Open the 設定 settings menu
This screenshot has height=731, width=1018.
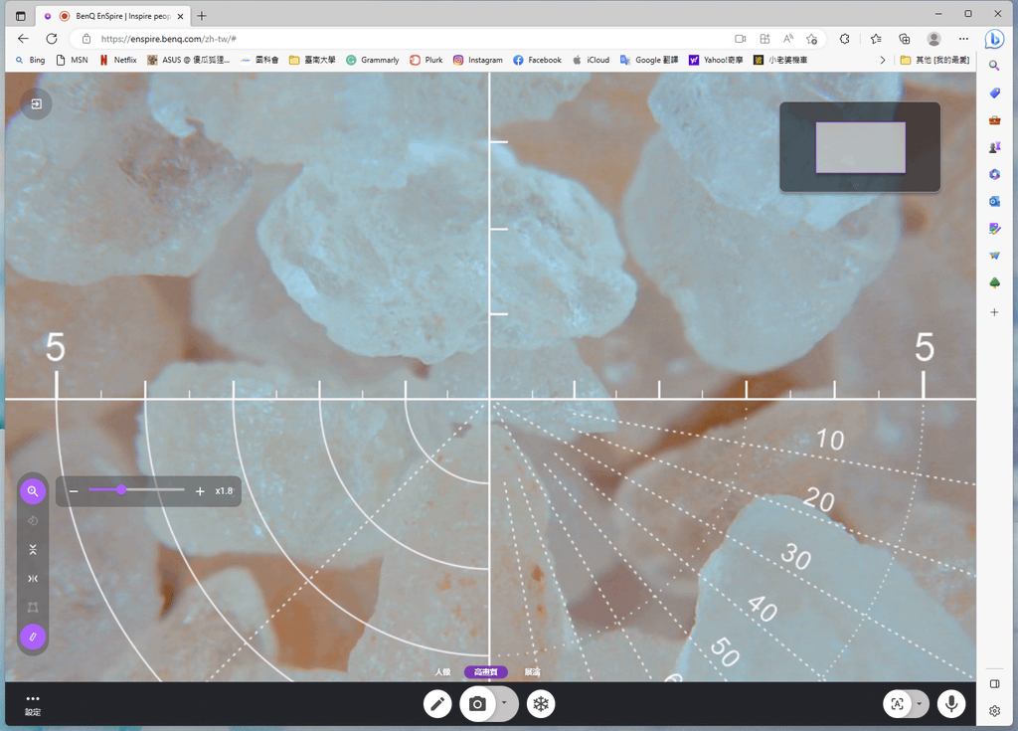click(x=33, y=705)
